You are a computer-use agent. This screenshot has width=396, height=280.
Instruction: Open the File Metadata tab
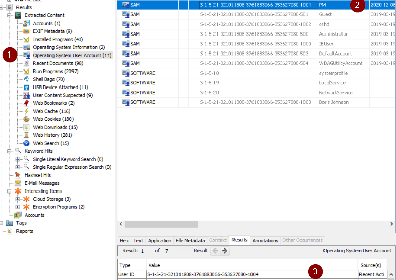(190, 240)
